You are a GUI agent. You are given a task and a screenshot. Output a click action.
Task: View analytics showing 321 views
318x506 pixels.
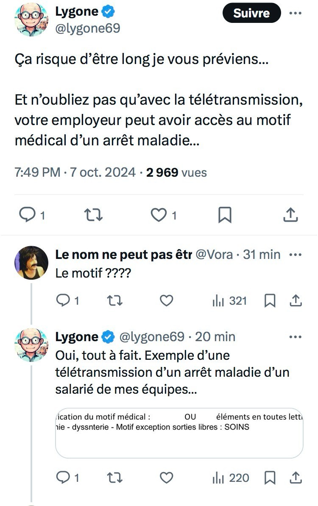coord(229,300)
